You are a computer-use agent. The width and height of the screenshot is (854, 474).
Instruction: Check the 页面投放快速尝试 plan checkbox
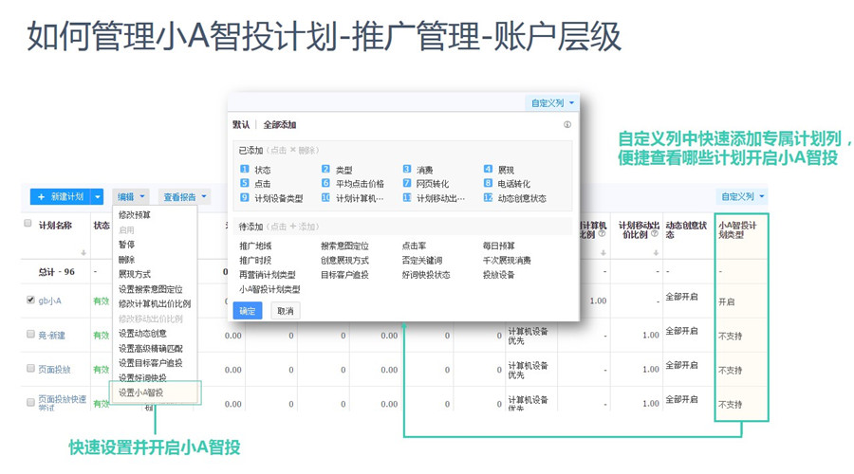pos(30,402)
